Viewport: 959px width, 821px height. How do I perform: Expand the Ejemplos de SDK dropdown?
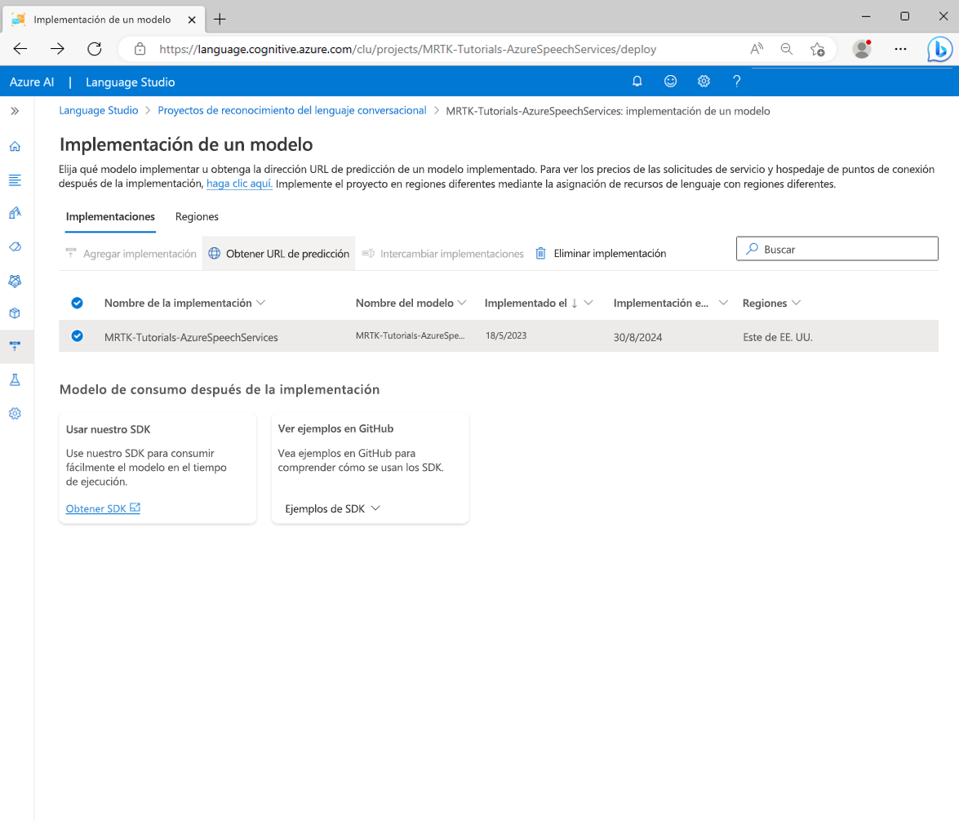click(x=333, y=508)
